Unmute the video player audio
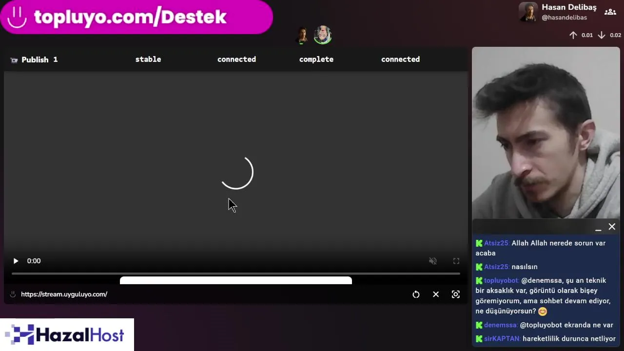The image size is (624, 351). click(432, 261)
